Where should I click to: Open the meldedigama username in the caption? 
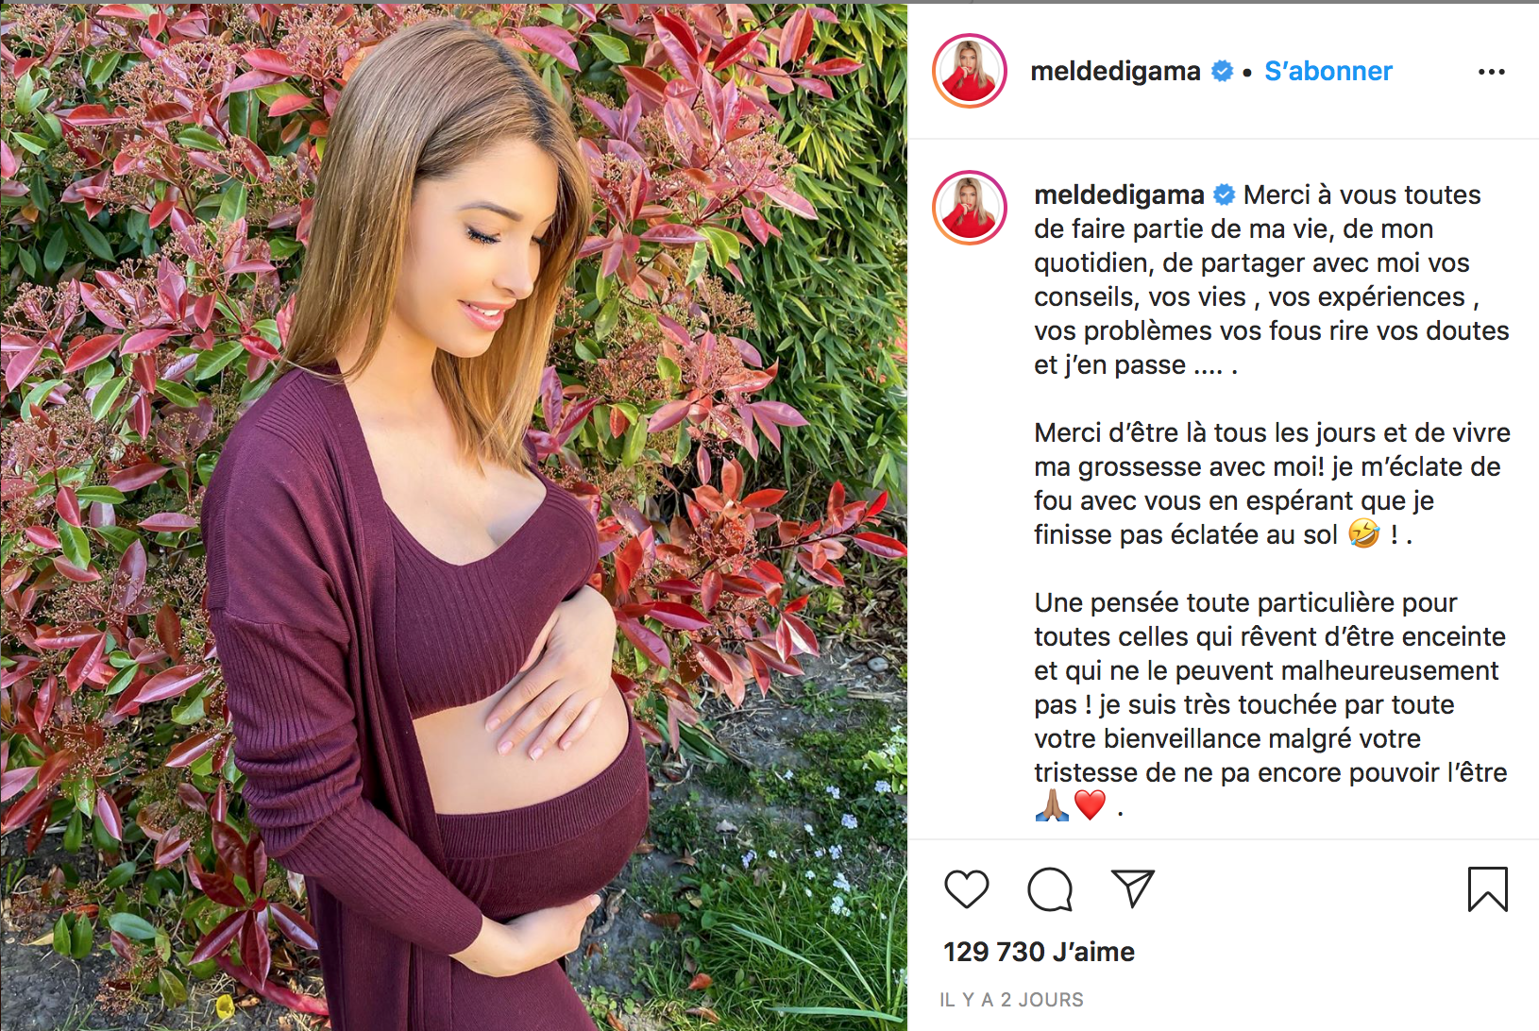click(x=1119, y=194)
